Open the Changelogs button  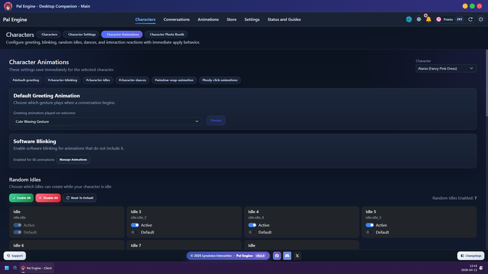pos(471,256)
